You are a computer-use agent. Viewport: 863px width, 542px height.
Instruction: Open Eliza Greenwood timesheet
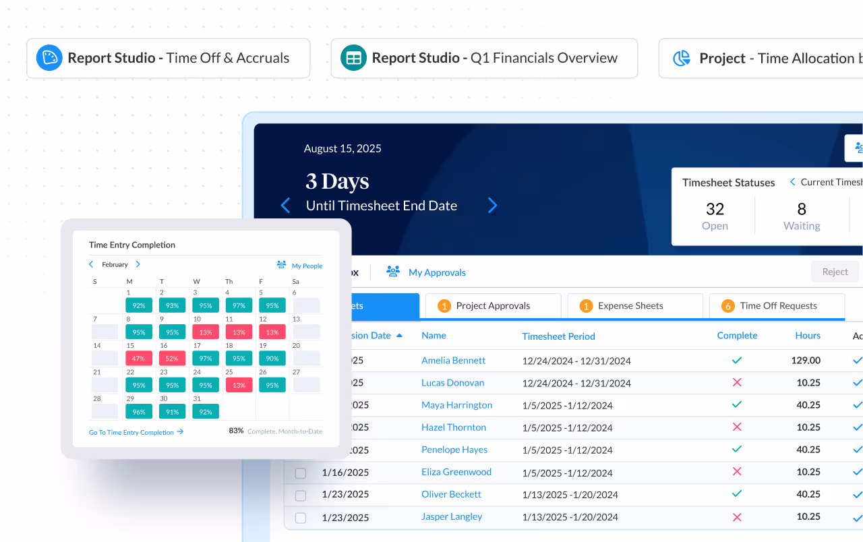[456, 472]
